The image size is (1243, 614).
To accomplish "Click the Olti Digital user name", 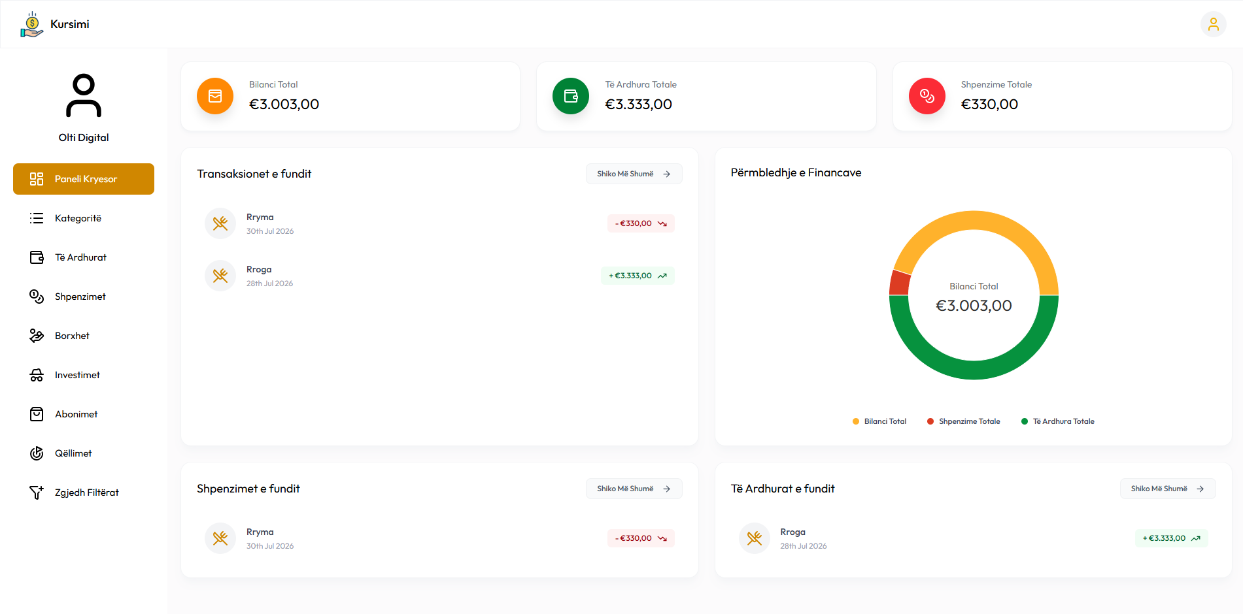I will pyautogui.click(x=84, y=138).
